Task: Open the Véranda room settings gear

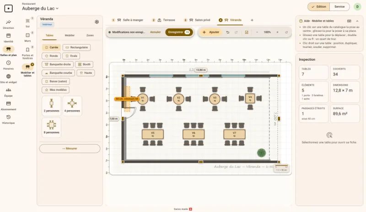Action: tap(97, 22)
